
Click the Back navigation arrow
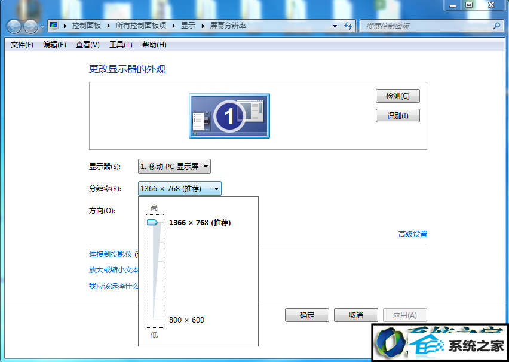click(14, 26)
